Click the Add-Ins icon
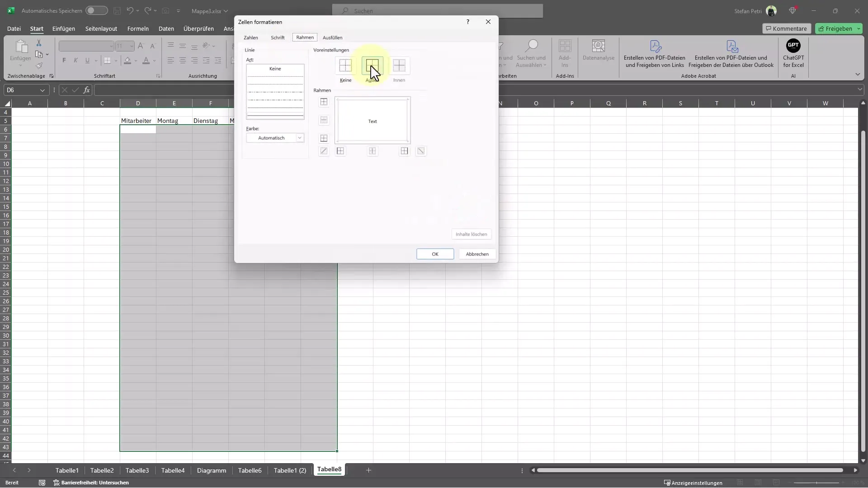This screenshot has width=868, height=488. pos(565,46)
